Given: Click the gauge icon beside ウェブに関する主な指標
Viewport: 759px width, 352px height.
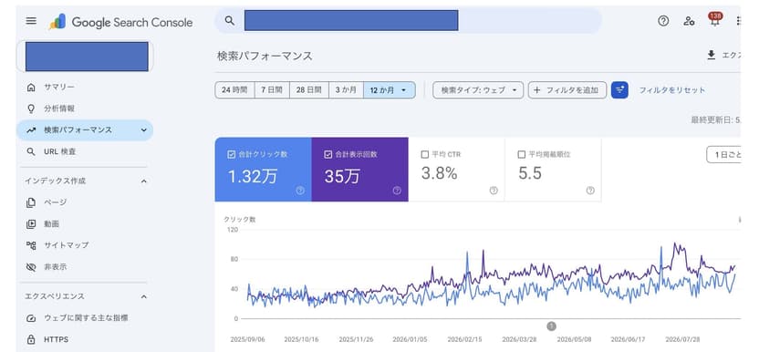Looking at the screenshot, I should (x=31, y=318).
